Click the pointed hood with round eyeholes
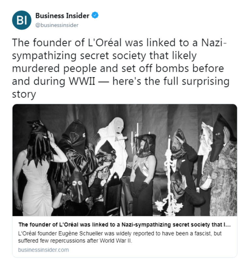 tap(77, 185)
